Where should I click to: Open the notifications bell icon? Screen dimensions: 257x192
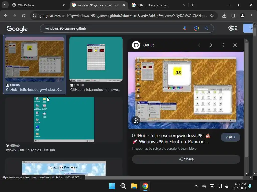coord(250,186)
